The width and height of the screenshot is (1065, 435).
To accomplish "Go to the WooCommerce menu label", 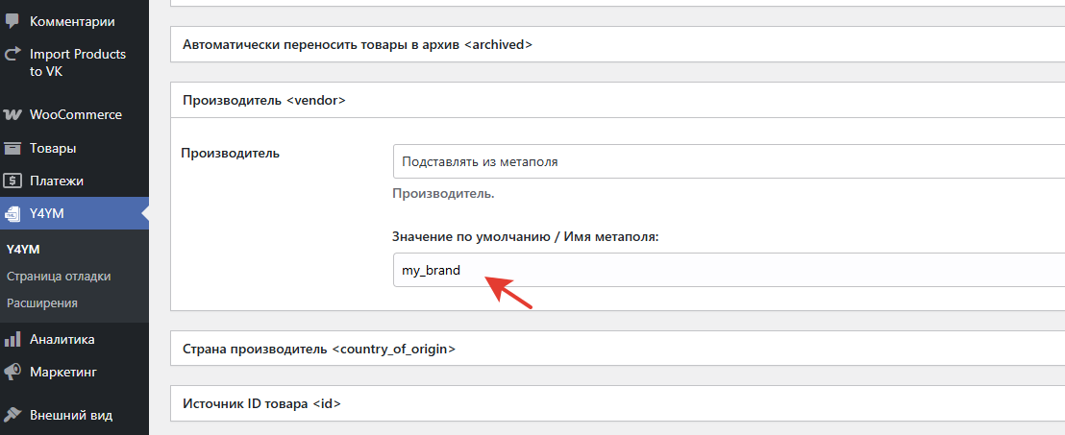I will pos(76,114).
